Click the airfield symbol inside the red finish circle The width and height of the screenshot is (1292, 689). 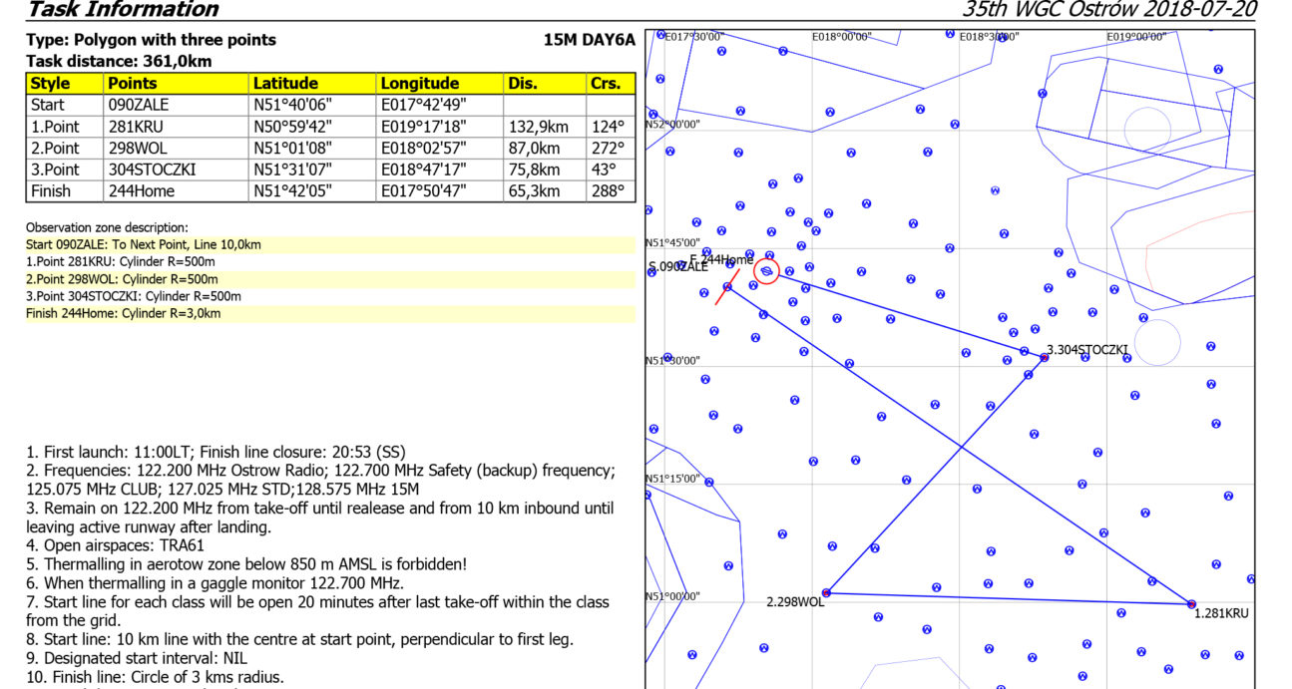(766, 271)
